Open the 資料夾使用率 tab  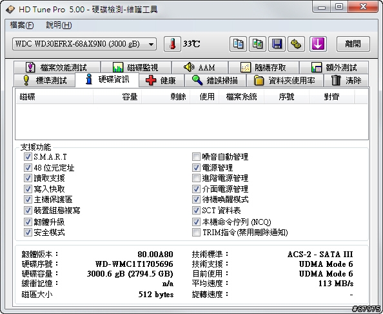(x=285, y=80)
